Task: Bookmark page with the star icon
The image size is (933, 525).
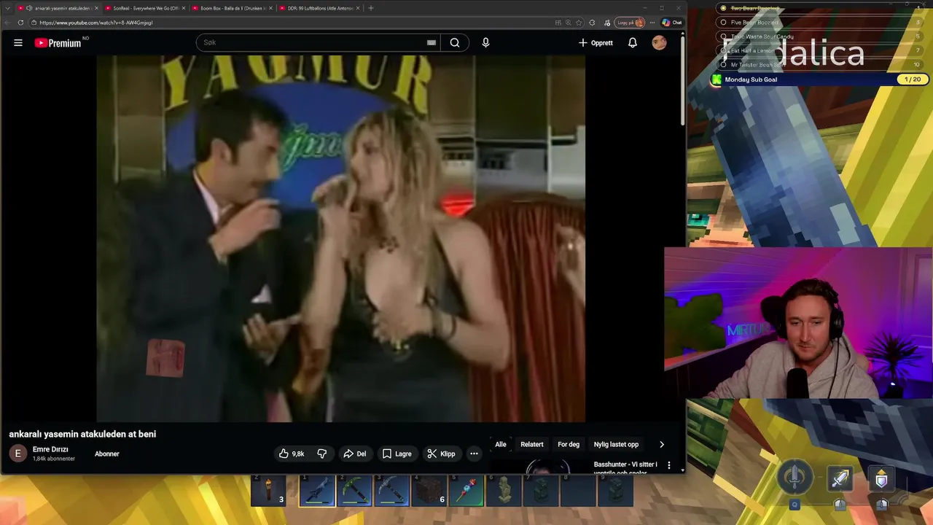Action: [x=579, y=23]
